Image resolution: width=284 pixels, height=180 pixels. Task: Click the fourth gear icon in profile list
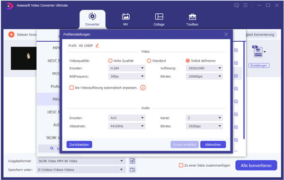(236, 89)
